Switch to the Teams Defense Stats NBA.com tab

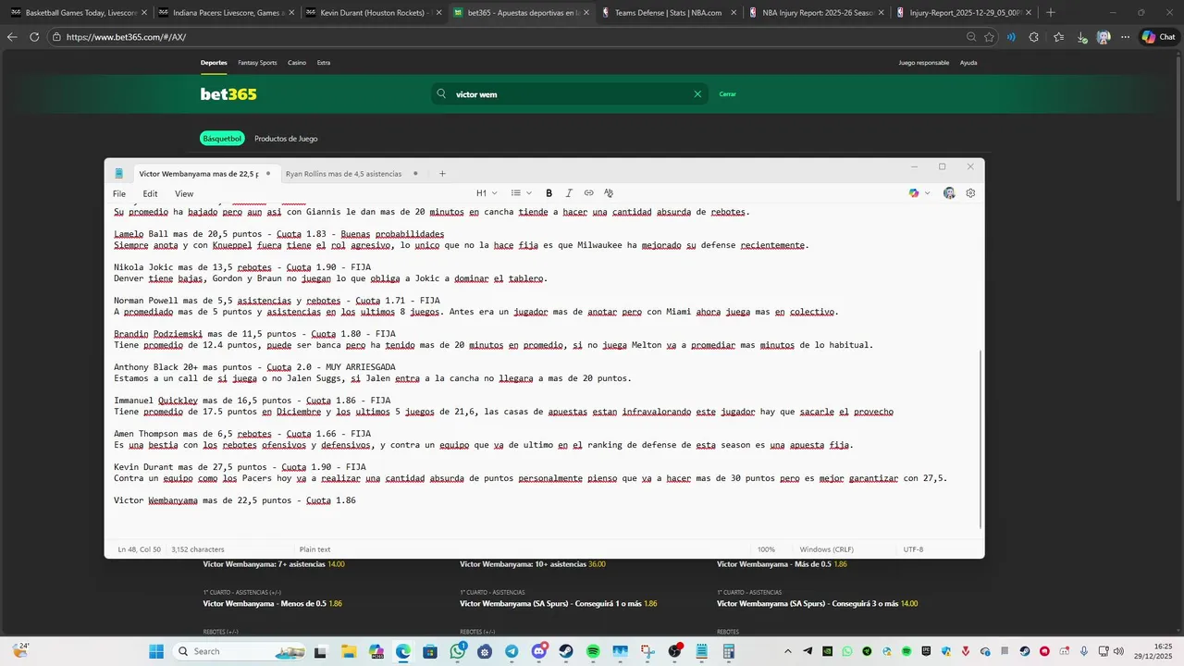670,13
